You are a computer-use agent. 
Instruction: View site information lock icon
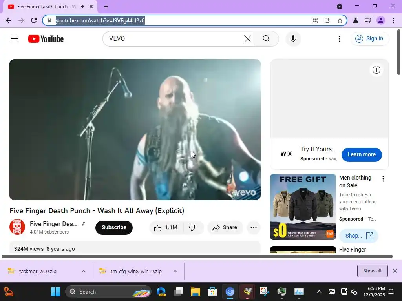pos(49,20)
